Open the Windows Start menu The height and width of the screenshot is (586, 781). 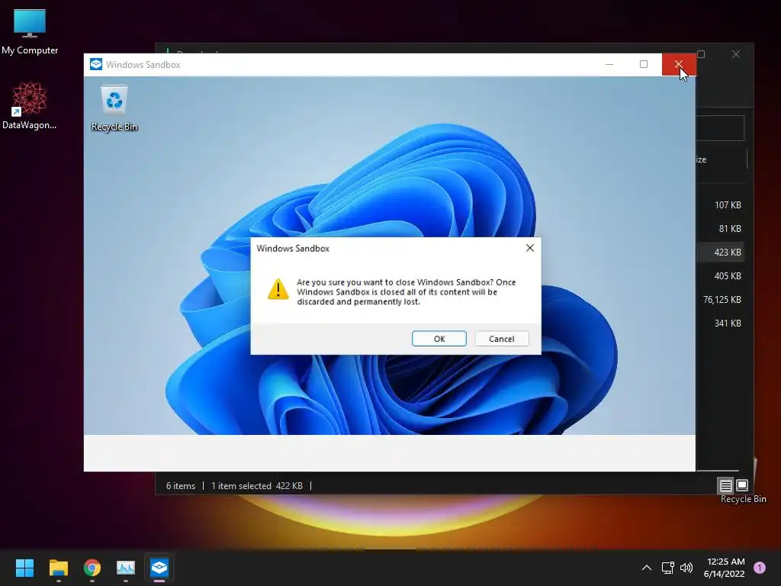point(24,568)
